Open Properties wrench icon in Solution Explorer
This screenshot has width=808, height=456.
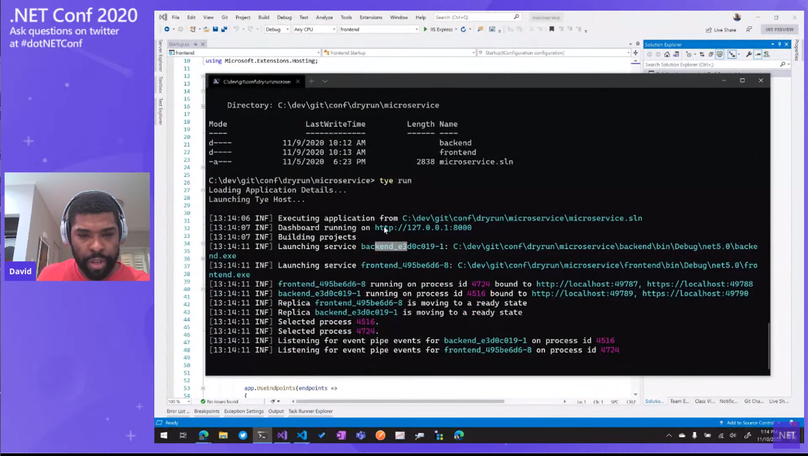coord(749,54)
